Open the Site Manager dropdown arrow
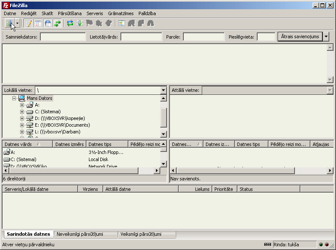This screenshot has width=336, height=250. pyautogui.click(x=17, y=23)
